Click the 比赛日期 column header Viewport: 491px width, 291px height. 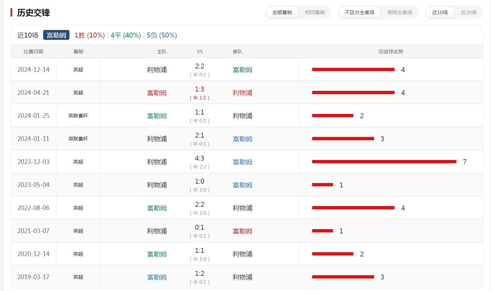click(34, 52)
